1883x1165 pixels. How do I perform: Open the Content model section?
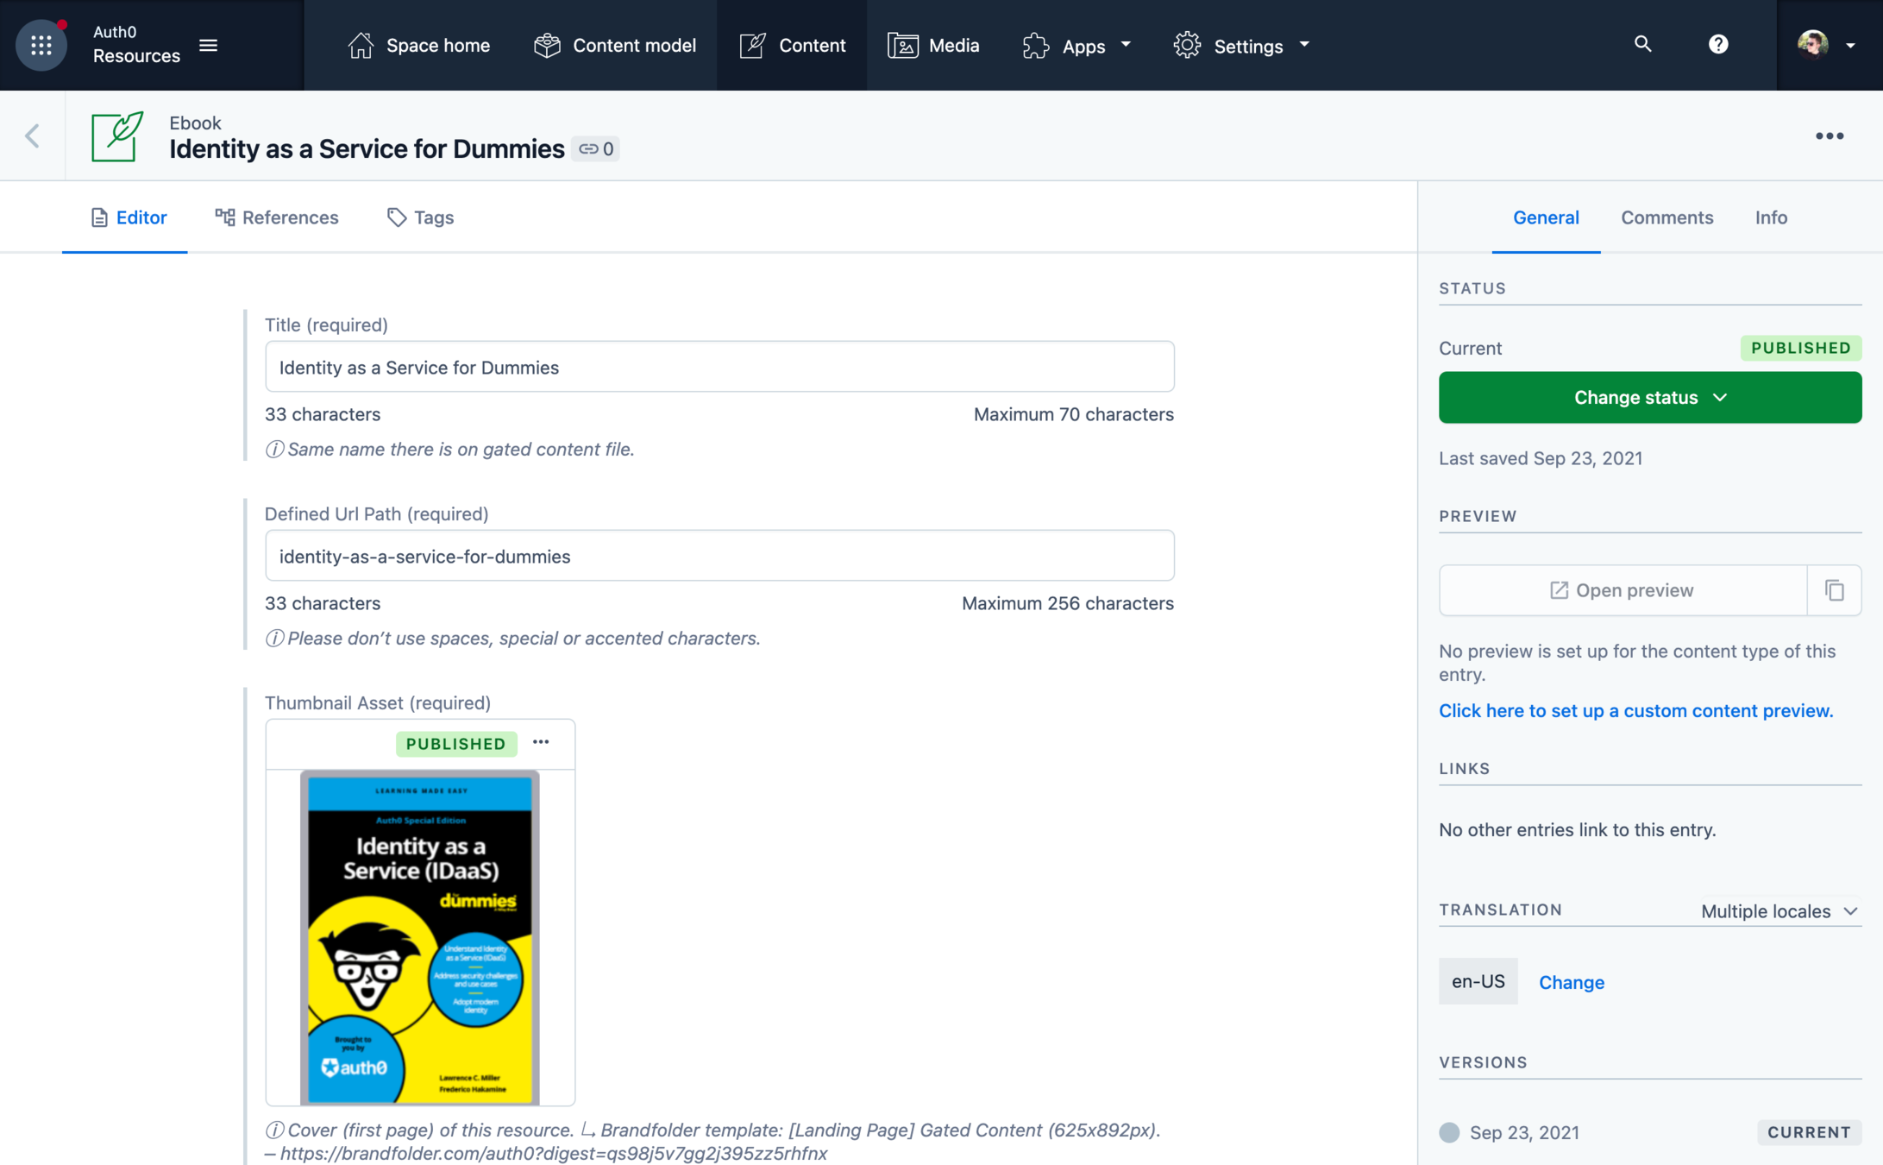[x=615, y=45]
